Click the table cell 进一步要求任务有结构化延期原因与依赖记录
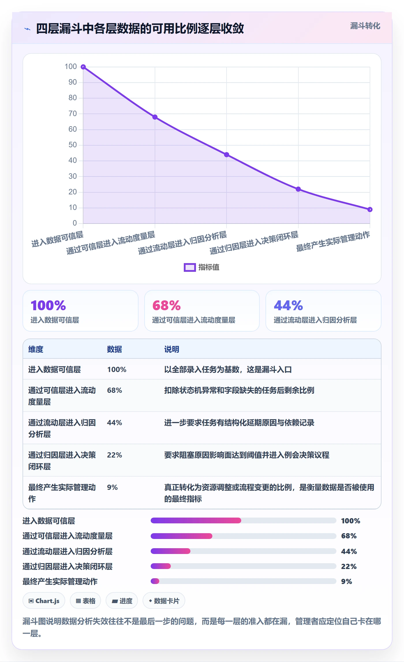The image size is (404, 662). 239,423
